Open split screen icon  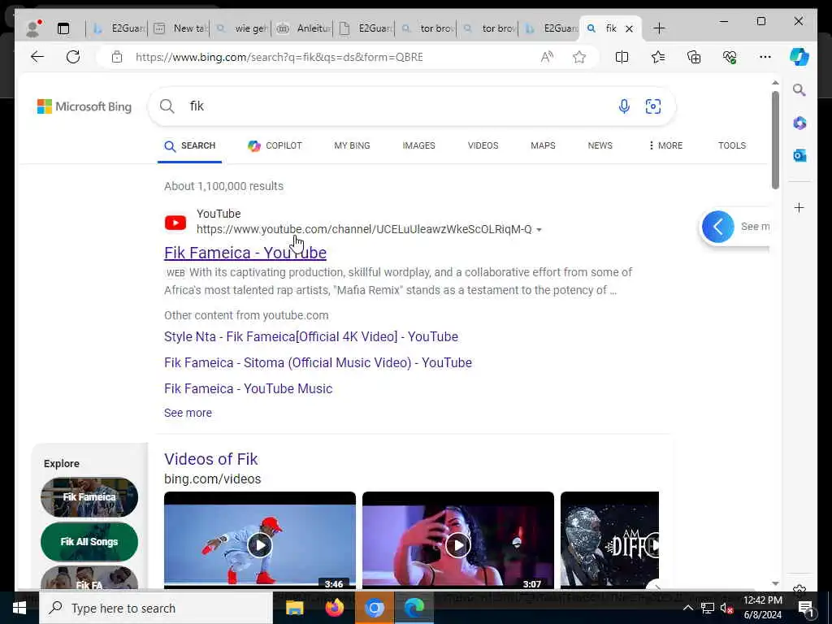(x=622, y=57)
